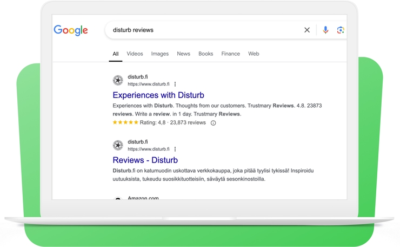Open Google Lens image search

click(x=341, y=30)
